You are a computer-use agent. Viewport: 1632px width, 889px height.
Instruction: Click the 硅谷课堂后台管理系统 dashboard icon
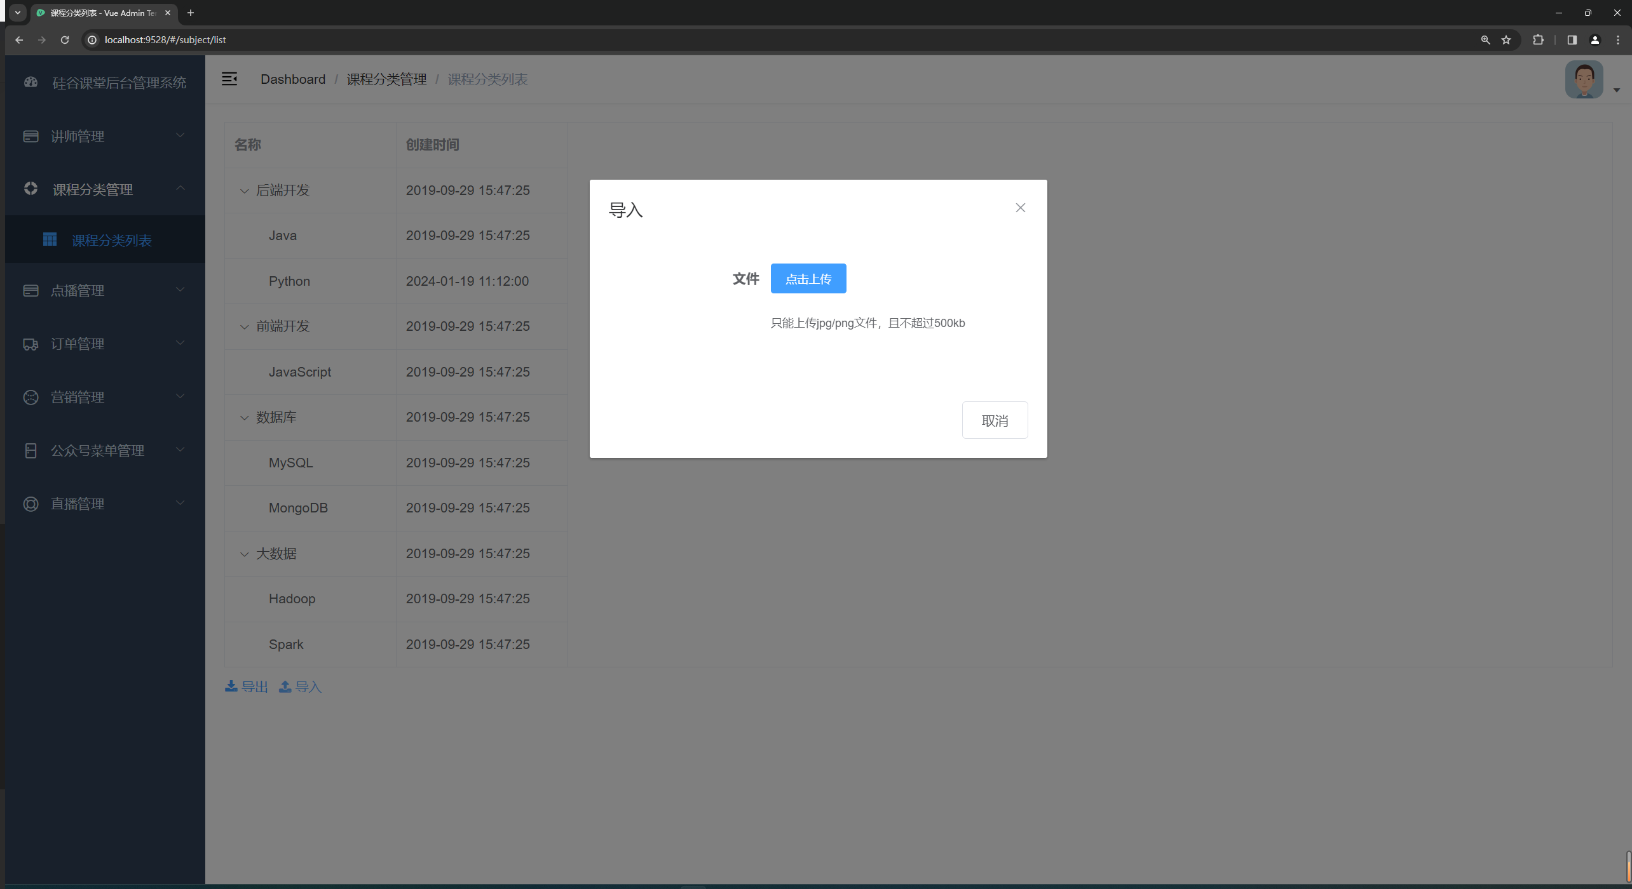pos(31,82)
